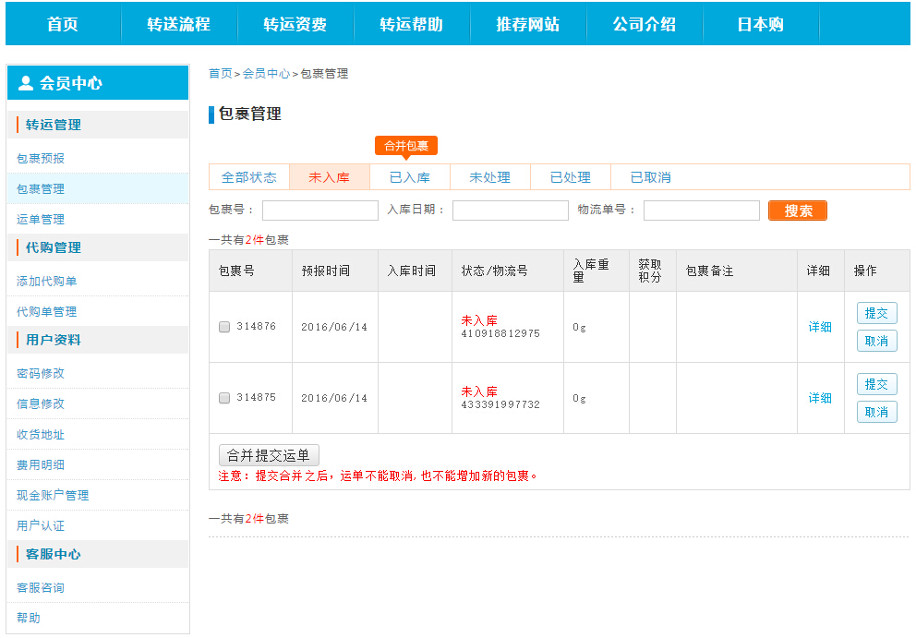Show the 已取消 packages tab
This screenshot has width=916, height=638.
[651, 177]
